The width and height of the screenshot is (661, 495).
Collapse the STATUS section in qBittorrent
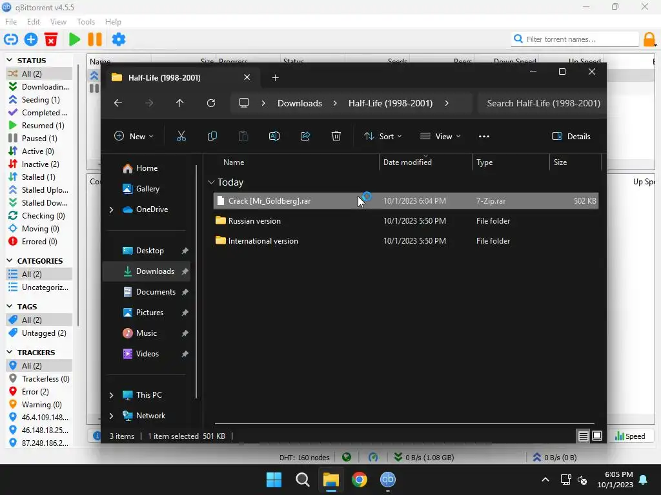10,60
